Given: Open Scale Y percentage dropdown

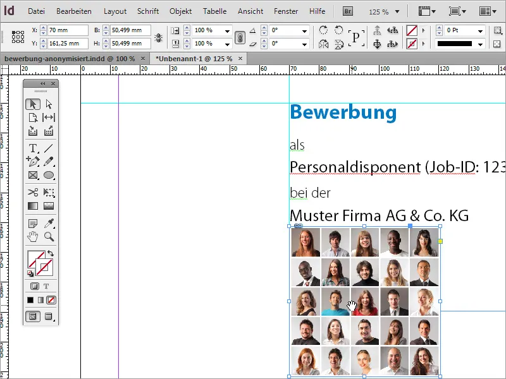Looking at the screenshot, I should coord(227,44).
